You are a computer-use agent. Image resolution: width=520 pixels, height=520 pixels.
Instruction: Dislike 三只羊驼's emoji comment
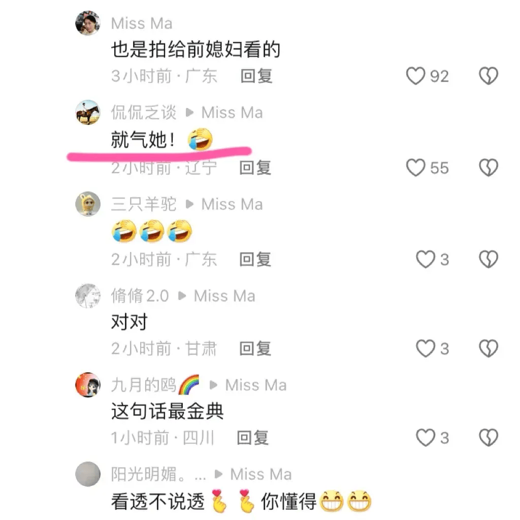pos(489,259)
